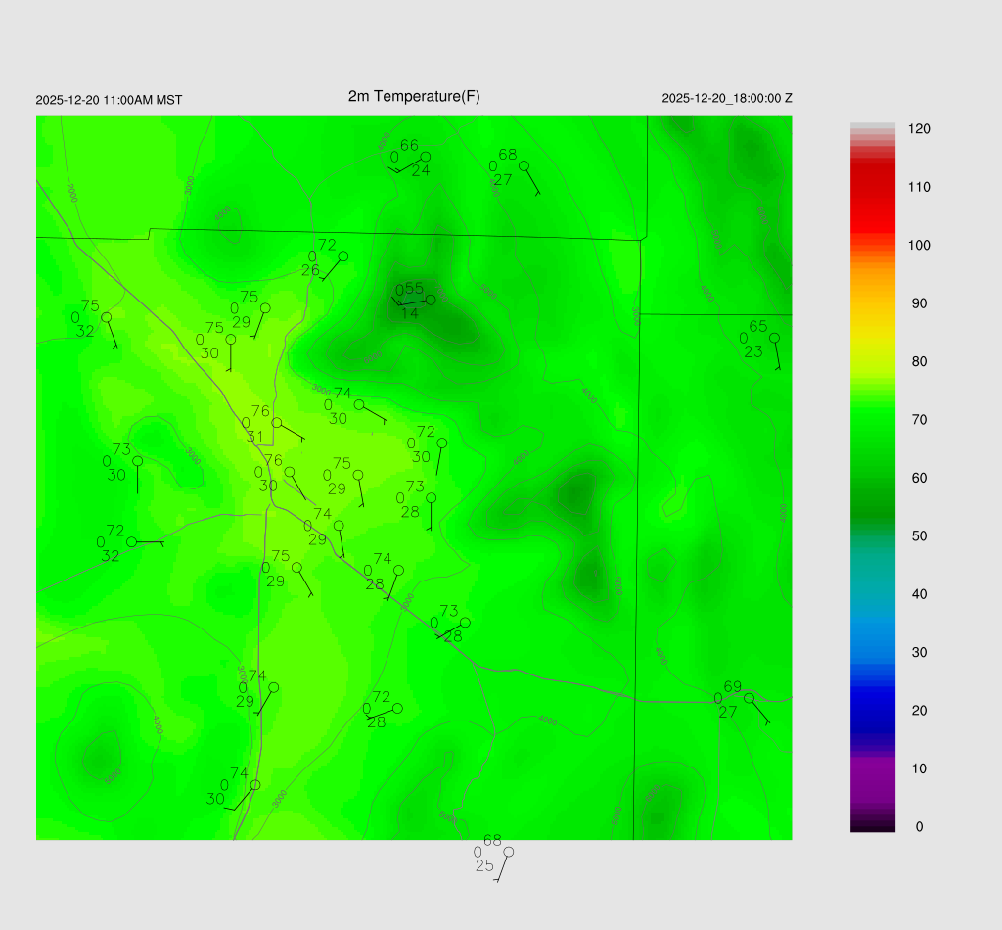
Task: Select the station marker showing 66 and 24
Action: tap(425, 157)
